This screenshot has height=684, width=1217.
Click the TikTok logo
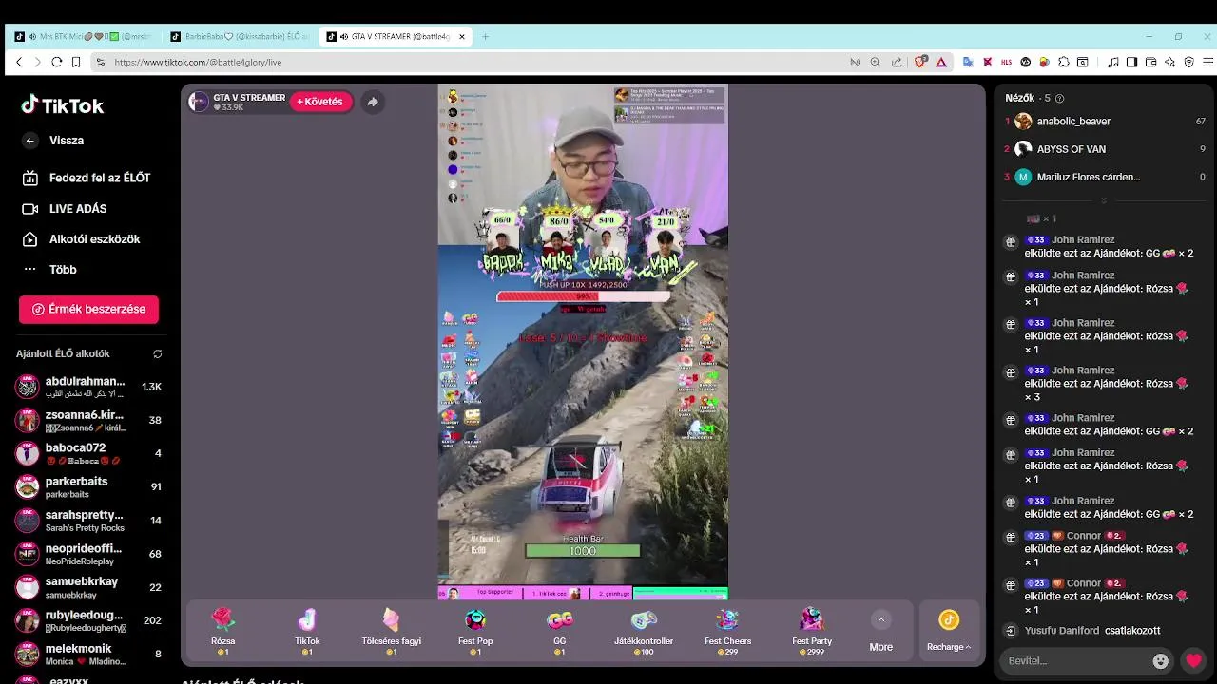(63, 105)
